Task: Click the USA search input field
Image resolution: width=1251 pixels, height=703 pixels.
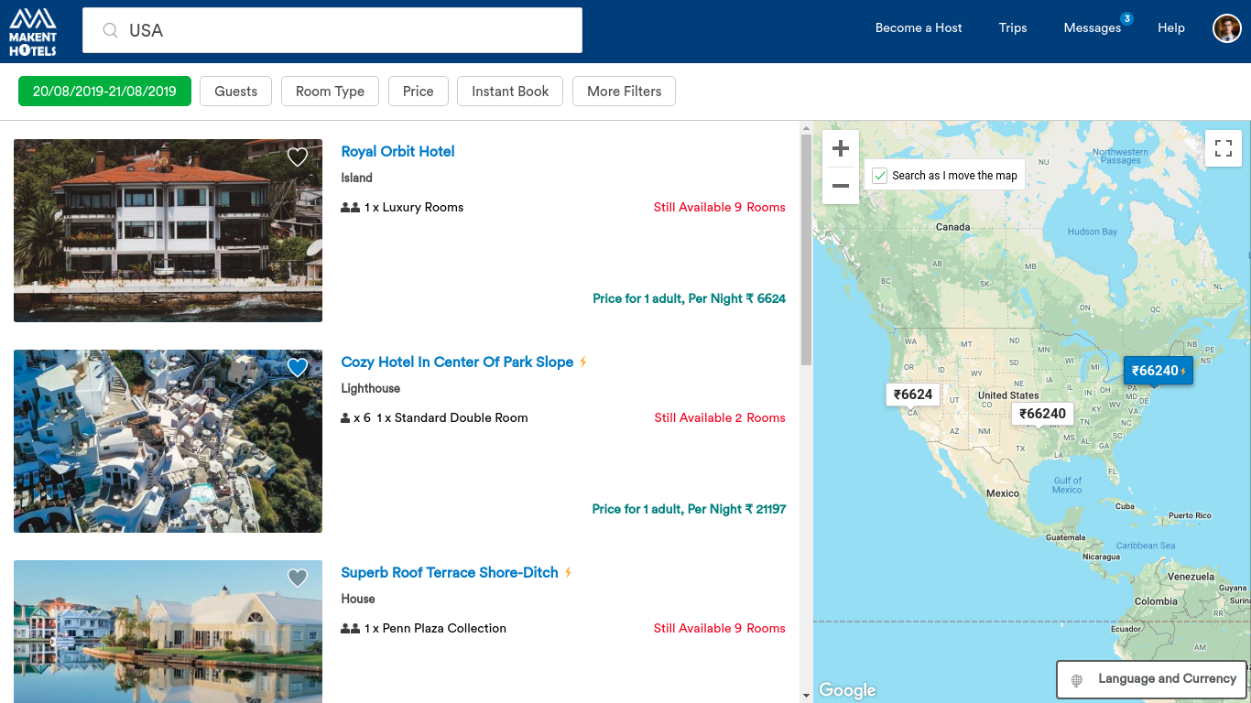Action: 332,30
